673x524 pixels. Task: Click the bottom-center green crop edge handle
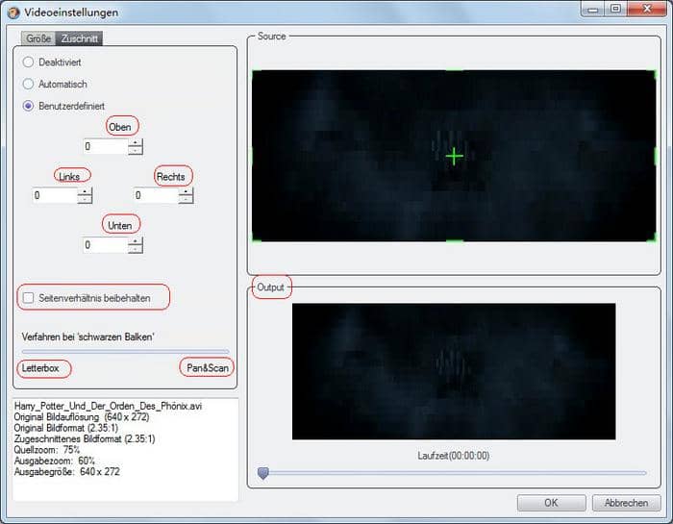(x=455, y=240)
